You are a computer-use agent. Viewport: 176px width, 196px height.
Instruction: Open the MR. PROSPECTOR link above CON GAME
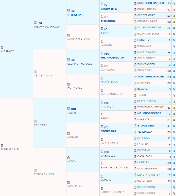[x=113, y=58]
